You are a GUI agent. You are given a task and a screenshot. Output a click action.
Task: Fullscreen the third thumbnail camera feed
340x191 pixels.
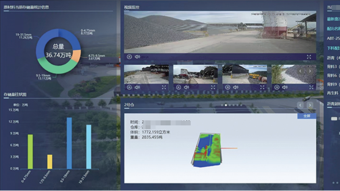262,87
